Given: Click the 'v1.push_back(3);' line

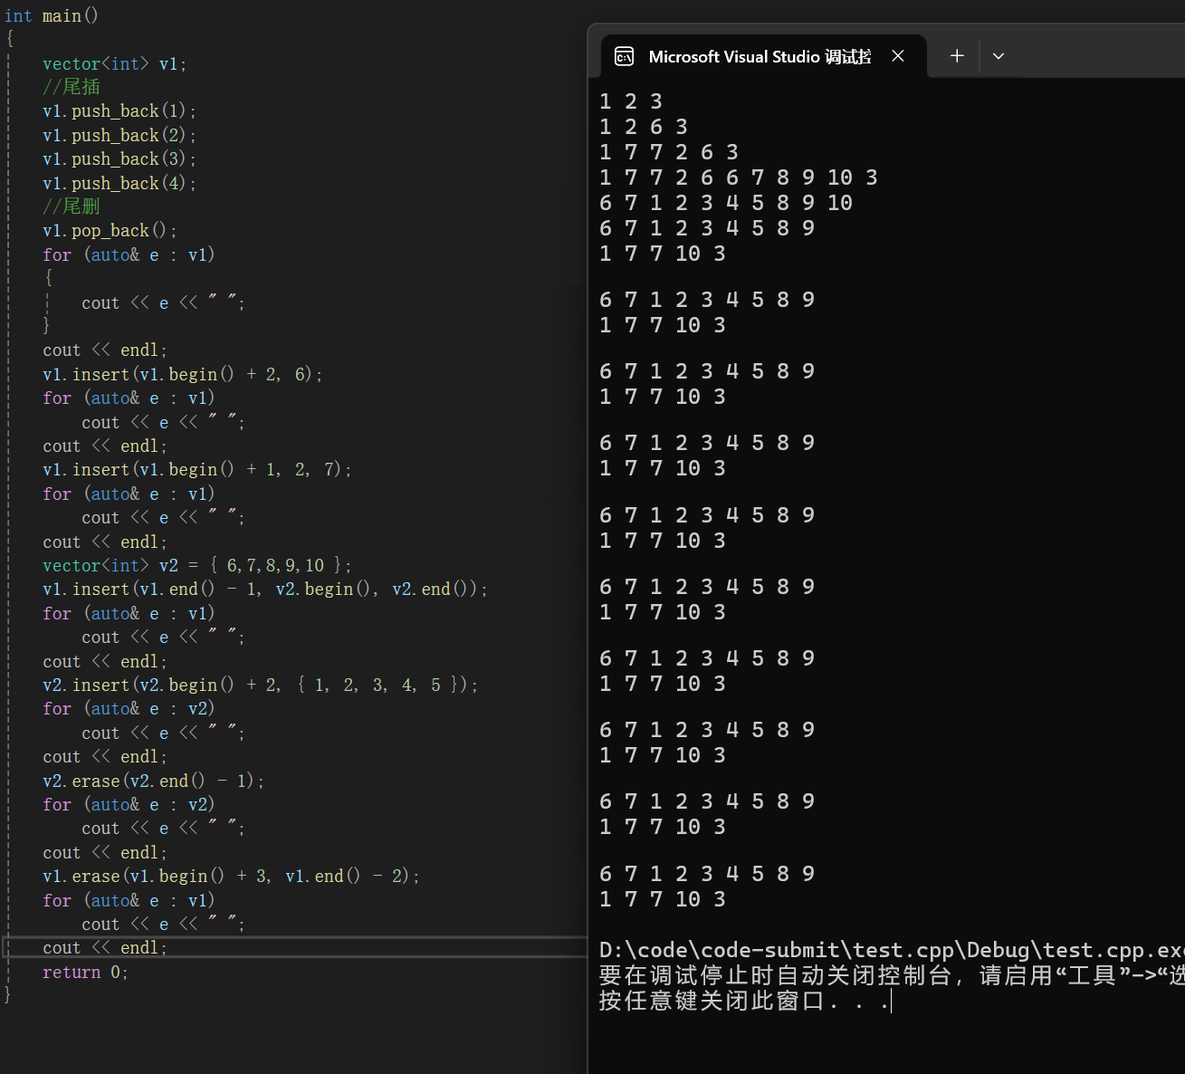Looking at the screenshot, I should tap(119, 159).
